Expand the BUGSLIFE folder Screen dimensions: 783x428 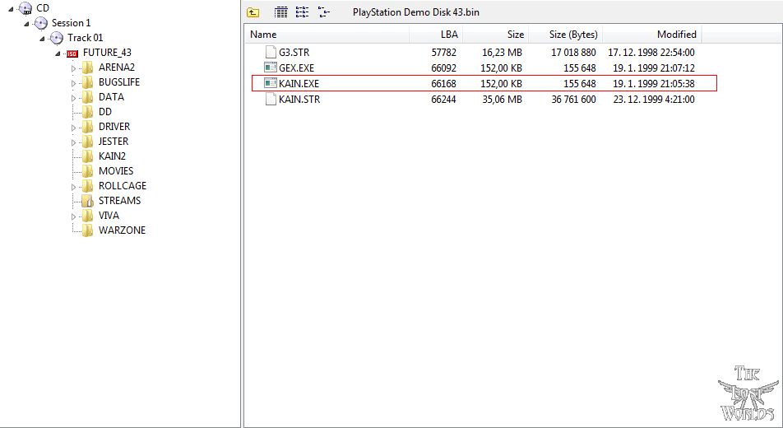click(x=73, y=83)
